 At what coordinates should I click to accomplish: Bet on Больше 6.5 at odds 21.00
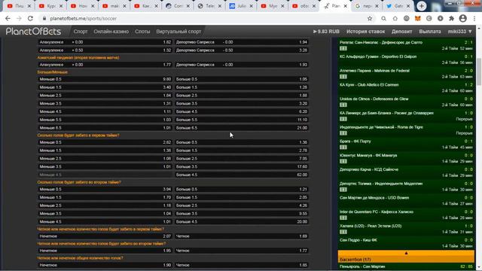(x=242, y=128)
